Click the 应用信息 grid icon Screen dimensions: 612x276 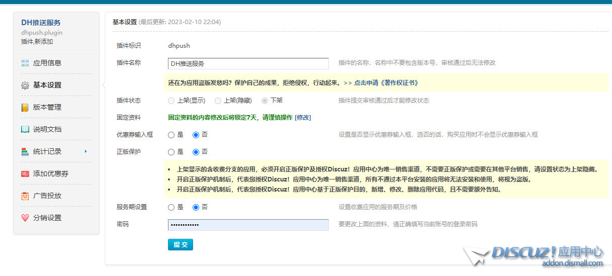[25, 63]
